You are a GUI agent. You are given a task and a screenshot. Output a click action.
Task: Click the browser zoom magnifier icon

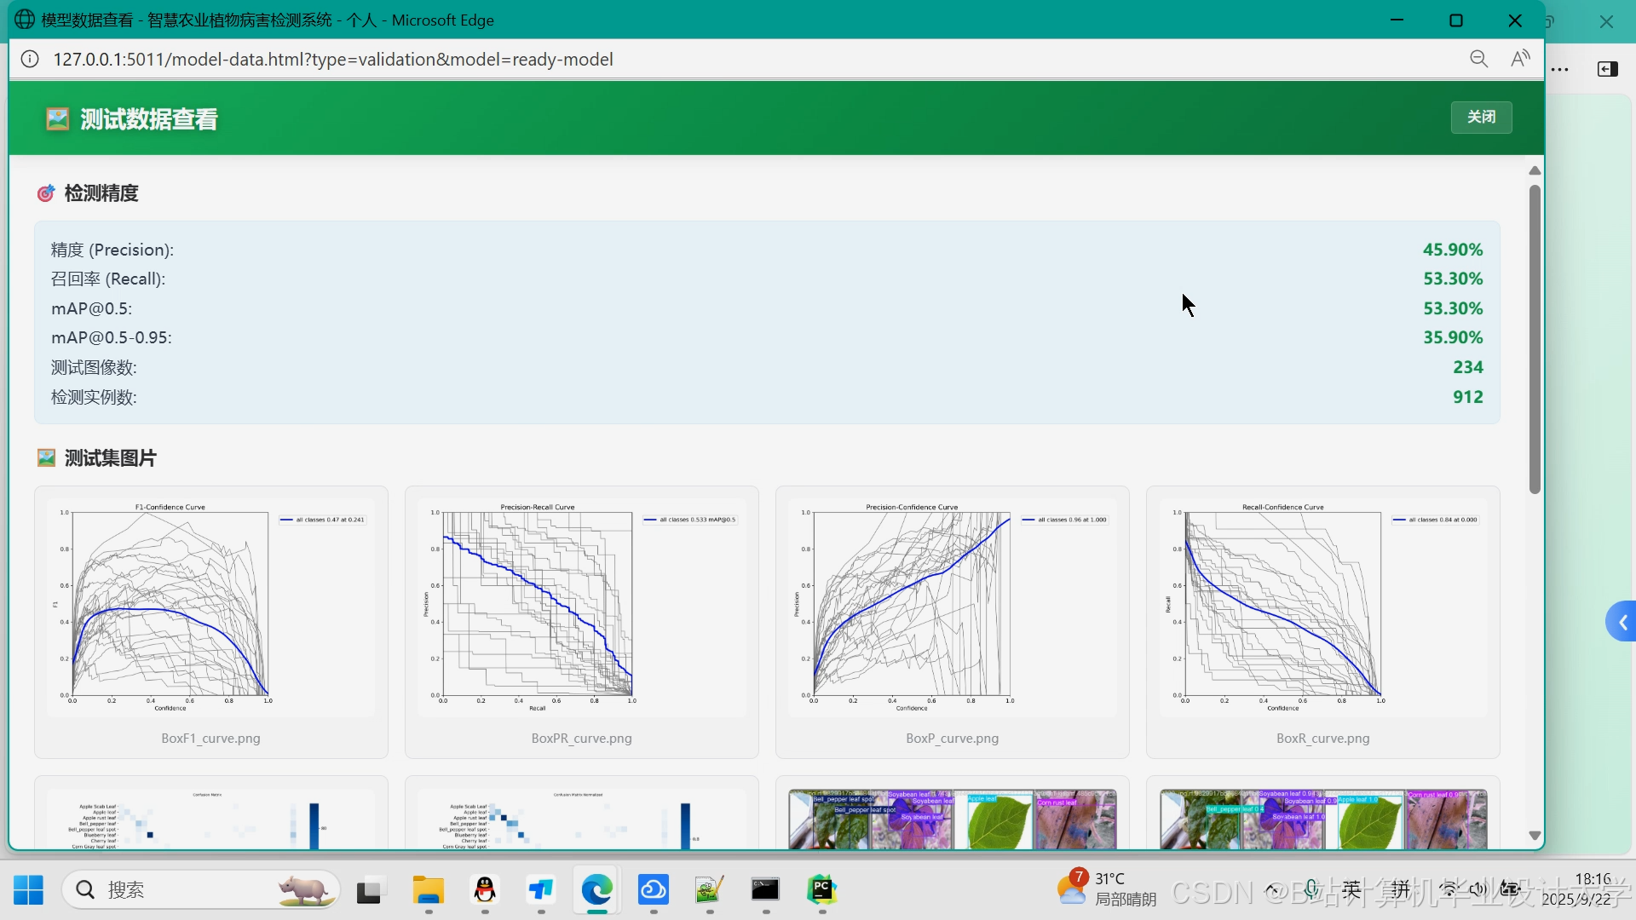tap(1478, 59)
